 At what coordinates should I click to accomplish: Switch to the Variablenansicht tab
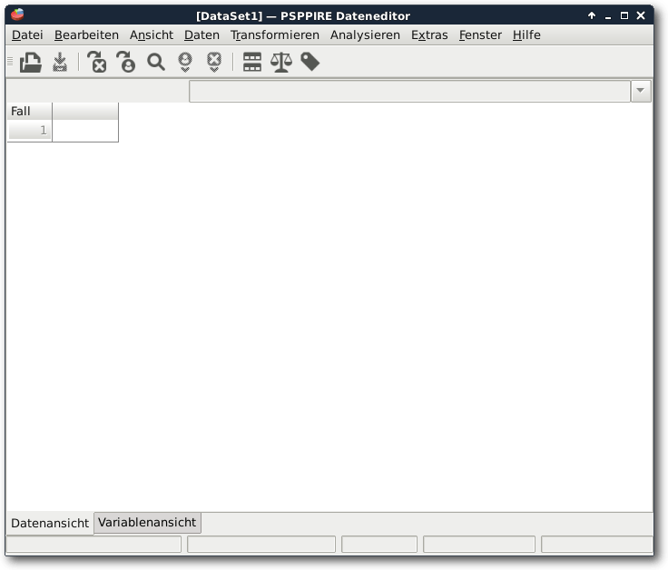tap(147, 522)
